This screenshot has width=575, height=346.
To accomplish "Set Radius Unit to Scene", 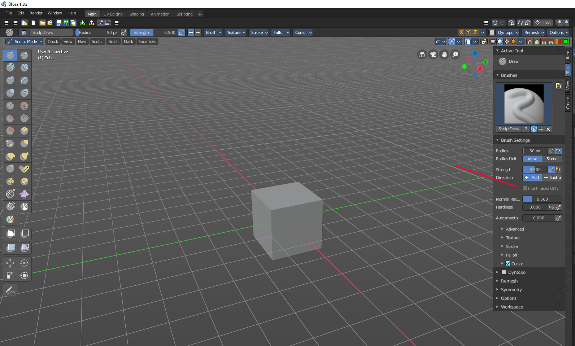I will [x=552, y=159].
